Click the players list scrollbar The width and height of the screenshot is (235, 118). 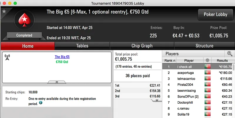click(x=234, y=88)
